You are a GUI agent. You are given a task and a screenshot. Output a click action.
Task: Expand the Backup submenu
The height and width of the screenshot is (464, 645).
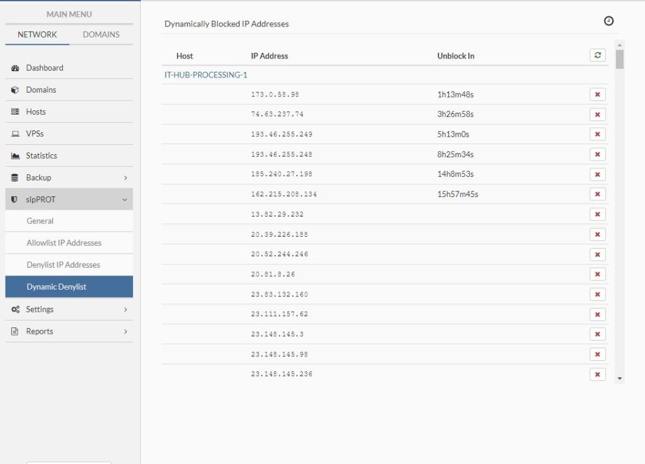(x=125, y=178)
